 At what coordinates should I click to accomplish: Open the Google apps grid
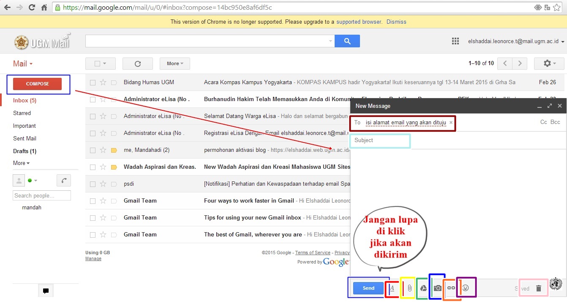pos(455,41)
